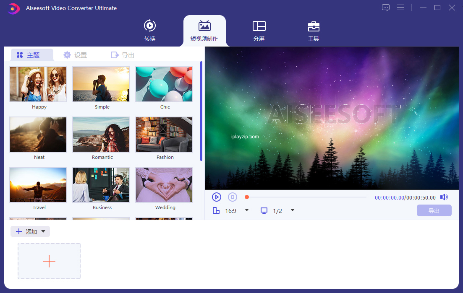Open the 转换 (Convert) tab
The image size is (463, 293).
pyautogui.click(x=150, y=30)
